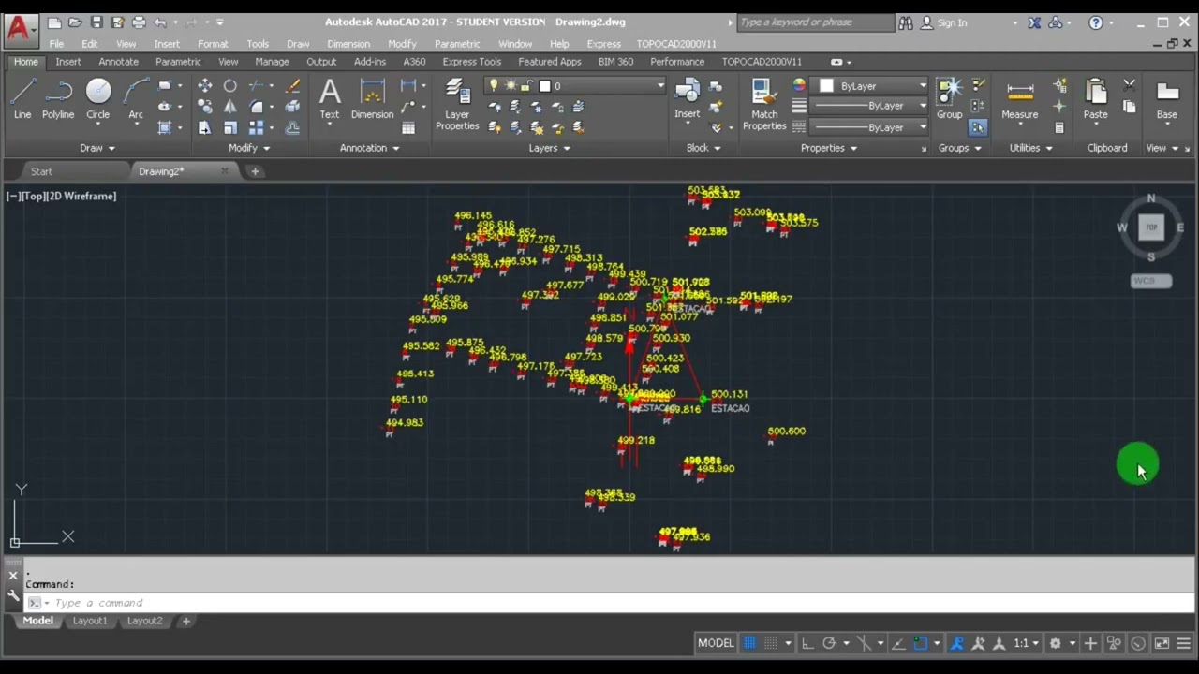The height and width of the screenshot is (674, 1199).
Task: Click the Base view icon
Action: point(1167,99)
